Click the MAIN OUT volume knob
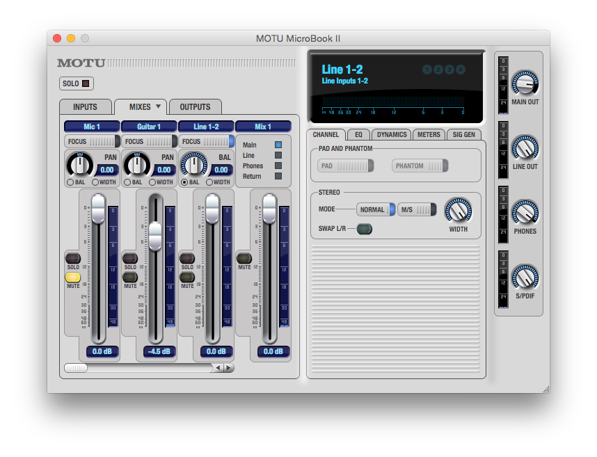 [525, 83]
